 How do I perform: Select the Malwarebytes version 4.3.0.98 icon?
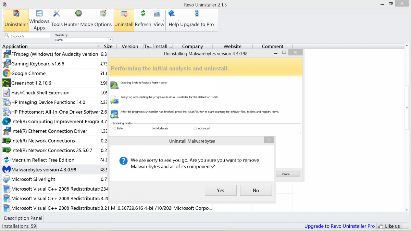pos(7,169)
